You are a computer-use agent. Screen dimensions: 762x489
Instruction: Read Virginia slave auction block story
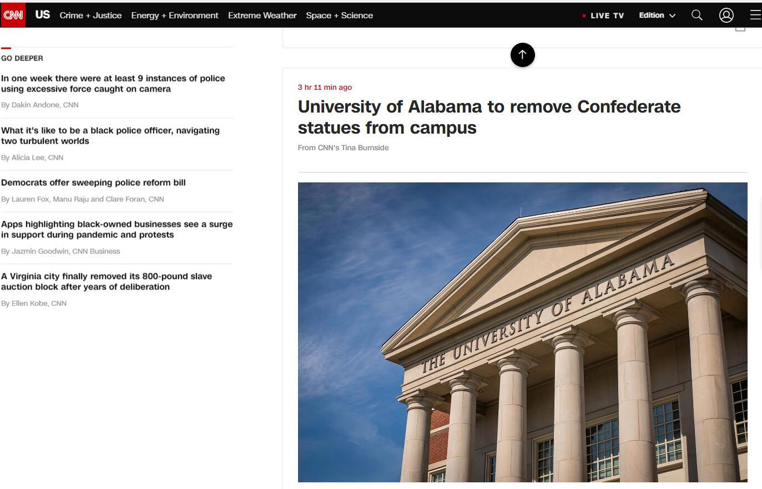[x=107, y=282]
